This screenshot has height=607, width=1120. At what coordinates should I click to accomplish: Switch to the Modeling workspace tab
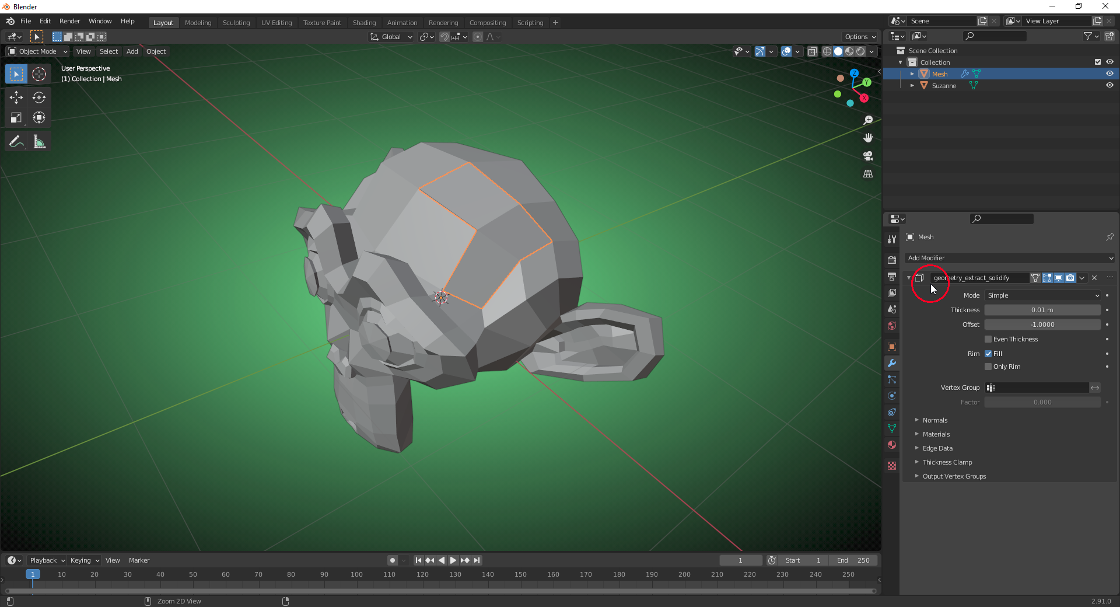pos(198,23)
